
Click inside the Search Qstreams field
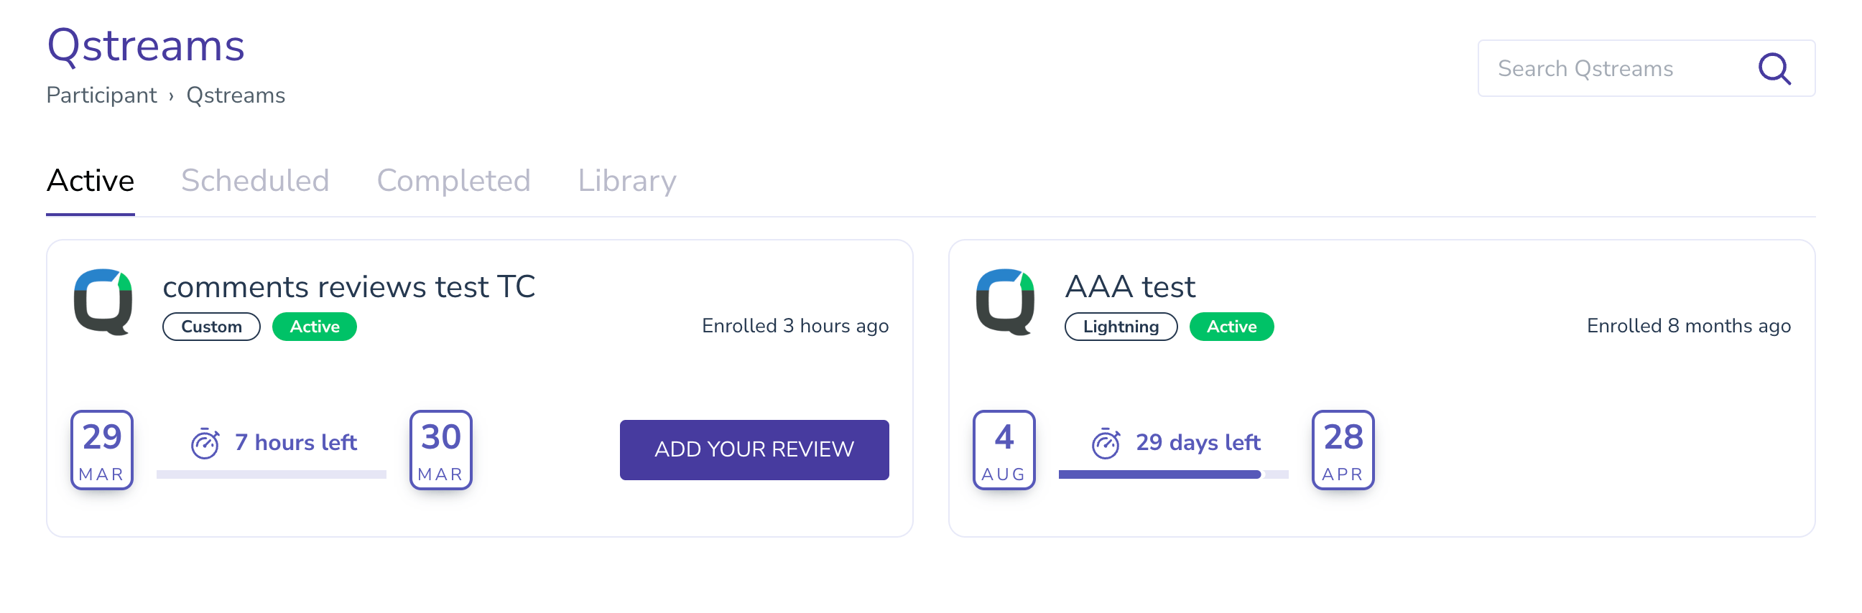coord(1612,68)
